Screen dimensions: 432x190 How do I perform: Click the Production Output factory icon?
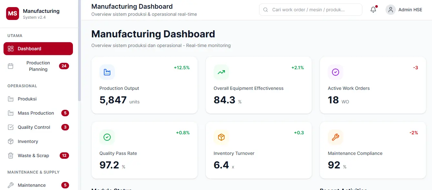(x=107, y=72)
